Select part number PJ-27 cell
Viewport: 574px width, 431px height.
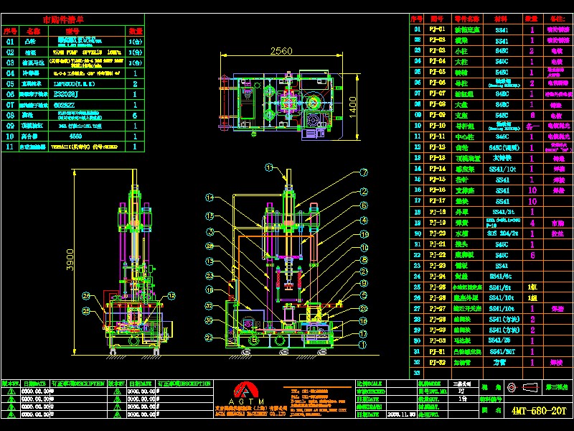(x=437, y=308)
